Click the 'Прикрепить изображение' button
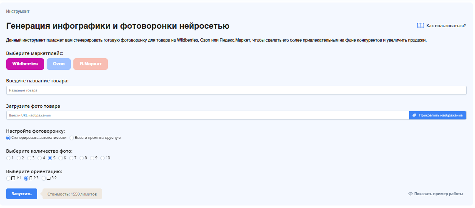 point(437,115)
